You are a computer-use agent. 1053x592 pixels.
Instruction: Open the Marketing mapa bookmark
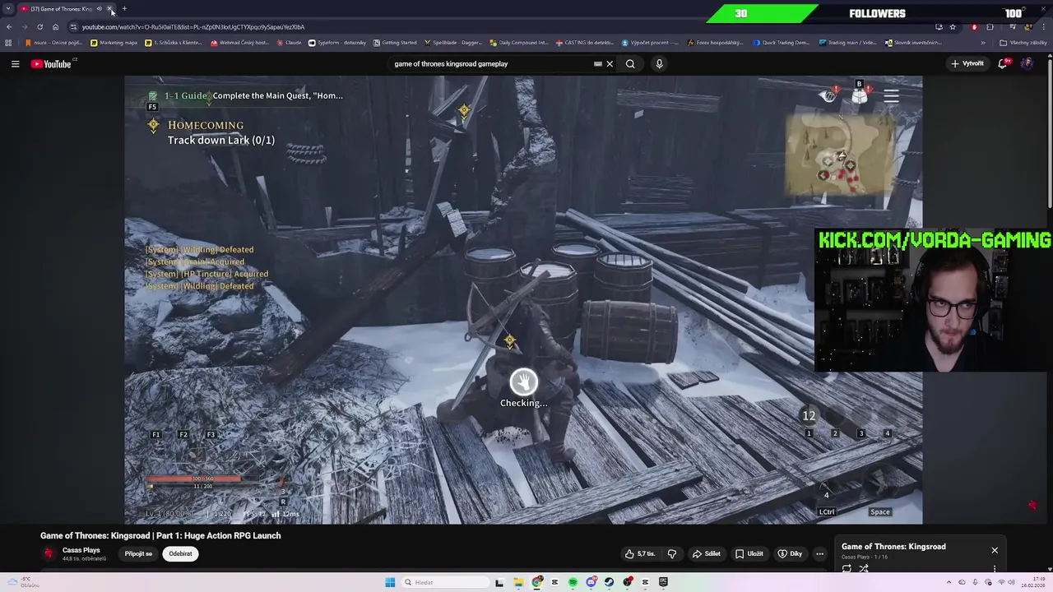[x=114, y=43]
